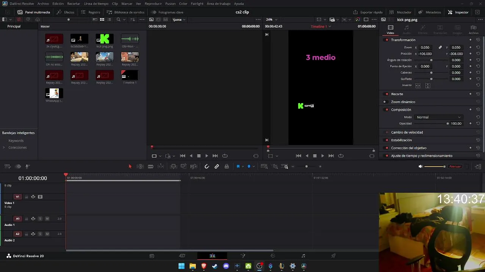The image size is (485, 272).
Task: Open the viewer zoom 24% dropdown
Action: [271, 19]
